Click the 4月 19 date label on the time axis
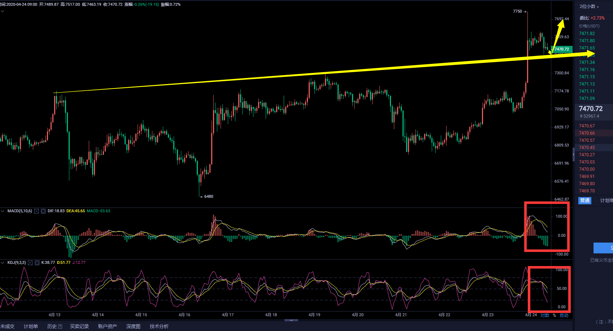 pos(314,315)
